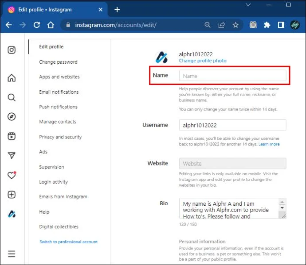Viewport: 306px width, 265px height.
Task: Focus the Name input field
Action: click(233, 76)
